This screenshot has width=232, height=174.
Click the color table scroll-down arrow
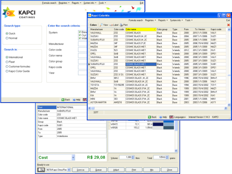coord(229,105)
